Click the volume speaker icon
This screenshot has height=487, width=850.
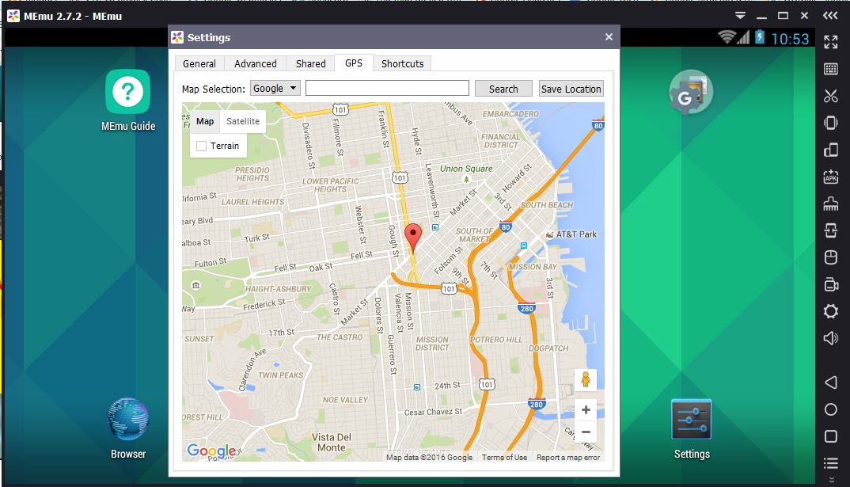(830, 338)
